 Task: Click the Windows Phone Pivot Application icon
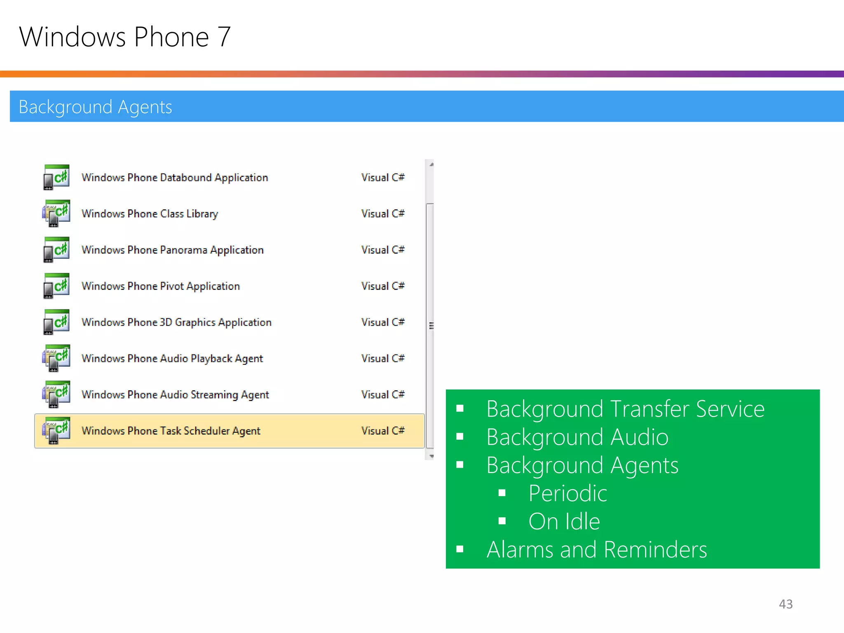click(56, 286)
